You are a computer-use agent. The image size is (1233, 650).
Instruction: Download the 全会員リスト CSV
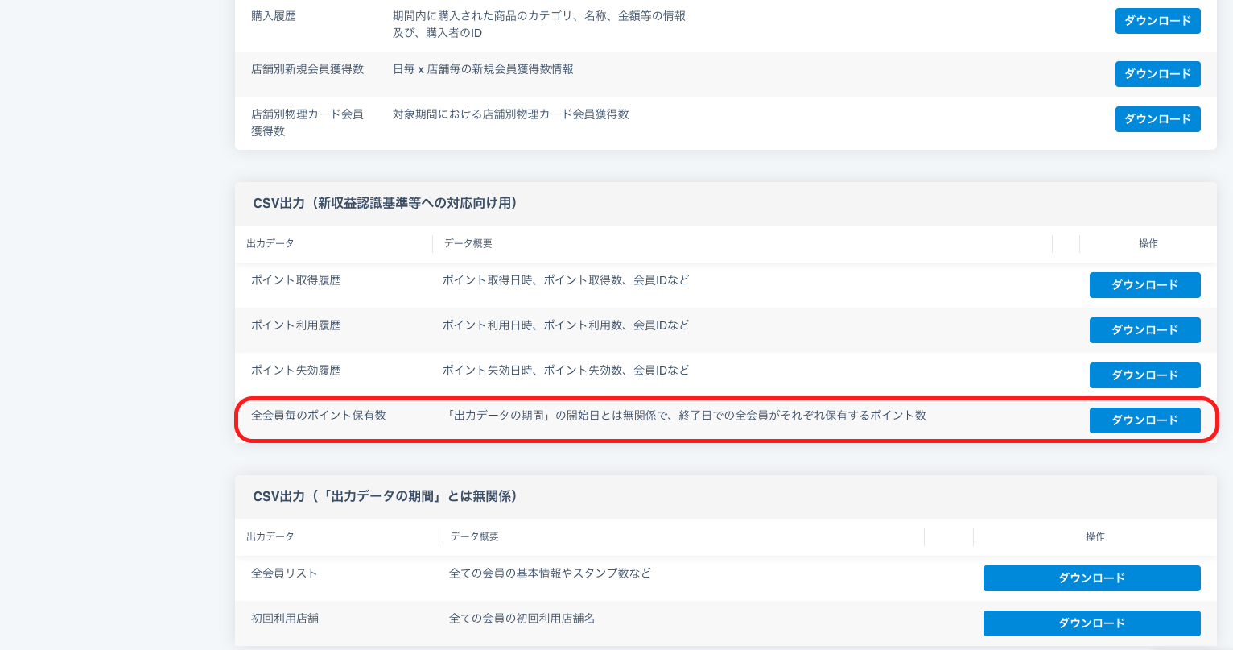[x=1091, y=578]
